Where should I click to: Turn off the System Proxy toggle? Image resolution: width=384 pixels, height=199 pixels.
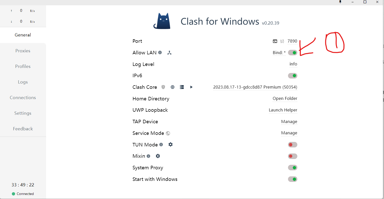click(293, 168)
